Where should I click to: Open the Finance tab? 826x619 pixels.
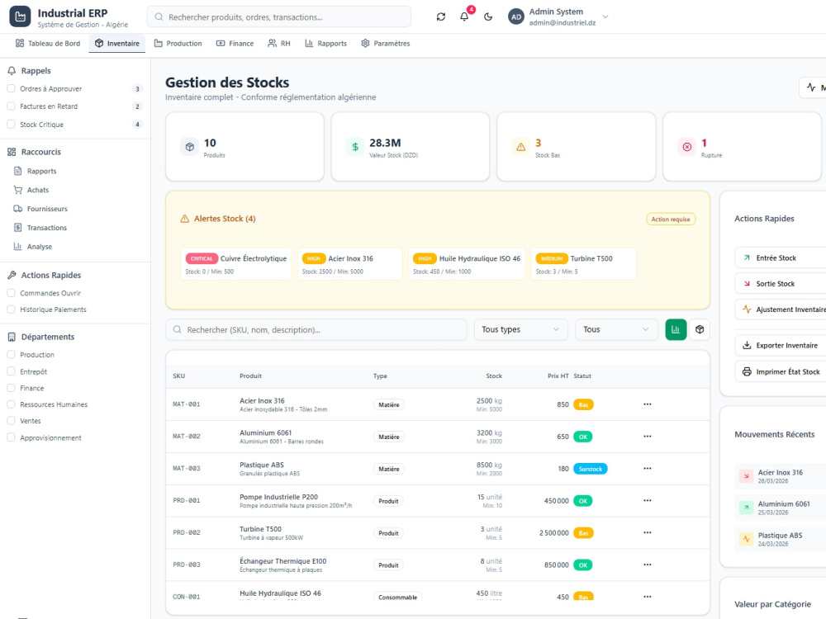coord(235,43)
